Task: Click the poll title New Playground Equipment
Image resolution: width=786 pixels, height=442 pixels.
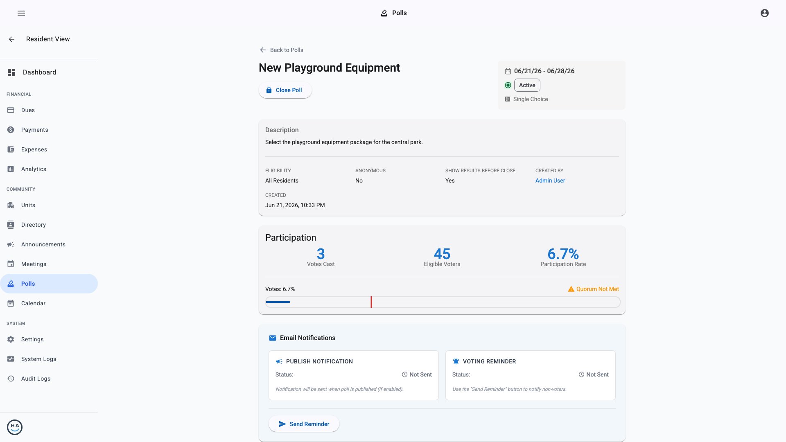Action: tap(329, 68)
